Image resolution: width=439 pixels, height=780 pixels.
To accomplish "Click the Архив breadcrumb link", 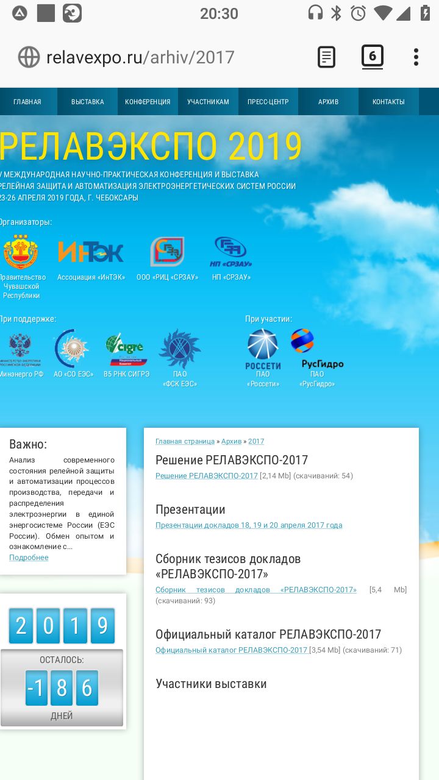I will [x=231, y=441].
